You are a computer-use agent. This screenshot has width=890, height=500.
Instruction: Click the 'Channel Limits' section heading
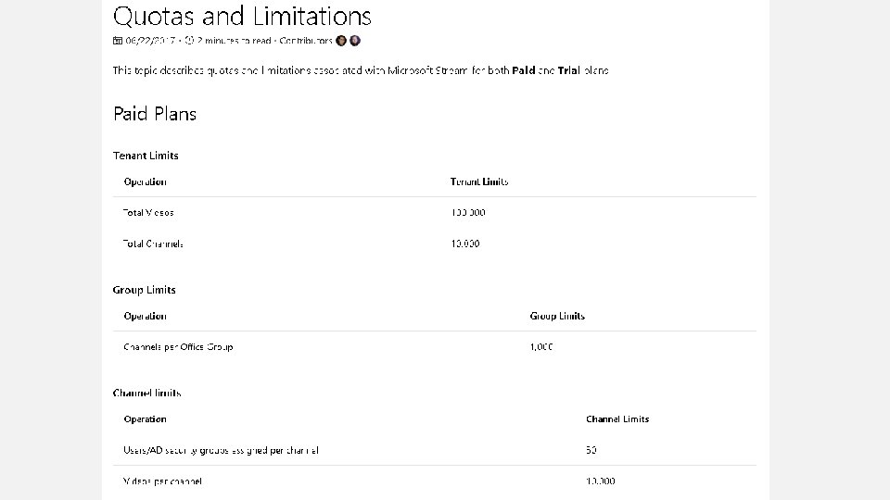click(x=146, y=393)
